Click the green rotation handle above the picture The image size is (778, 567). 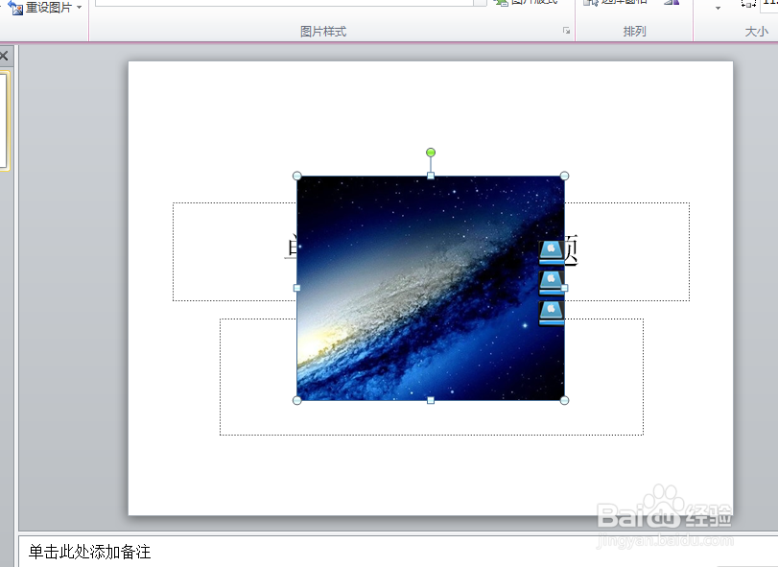click(x=431, y=153)
